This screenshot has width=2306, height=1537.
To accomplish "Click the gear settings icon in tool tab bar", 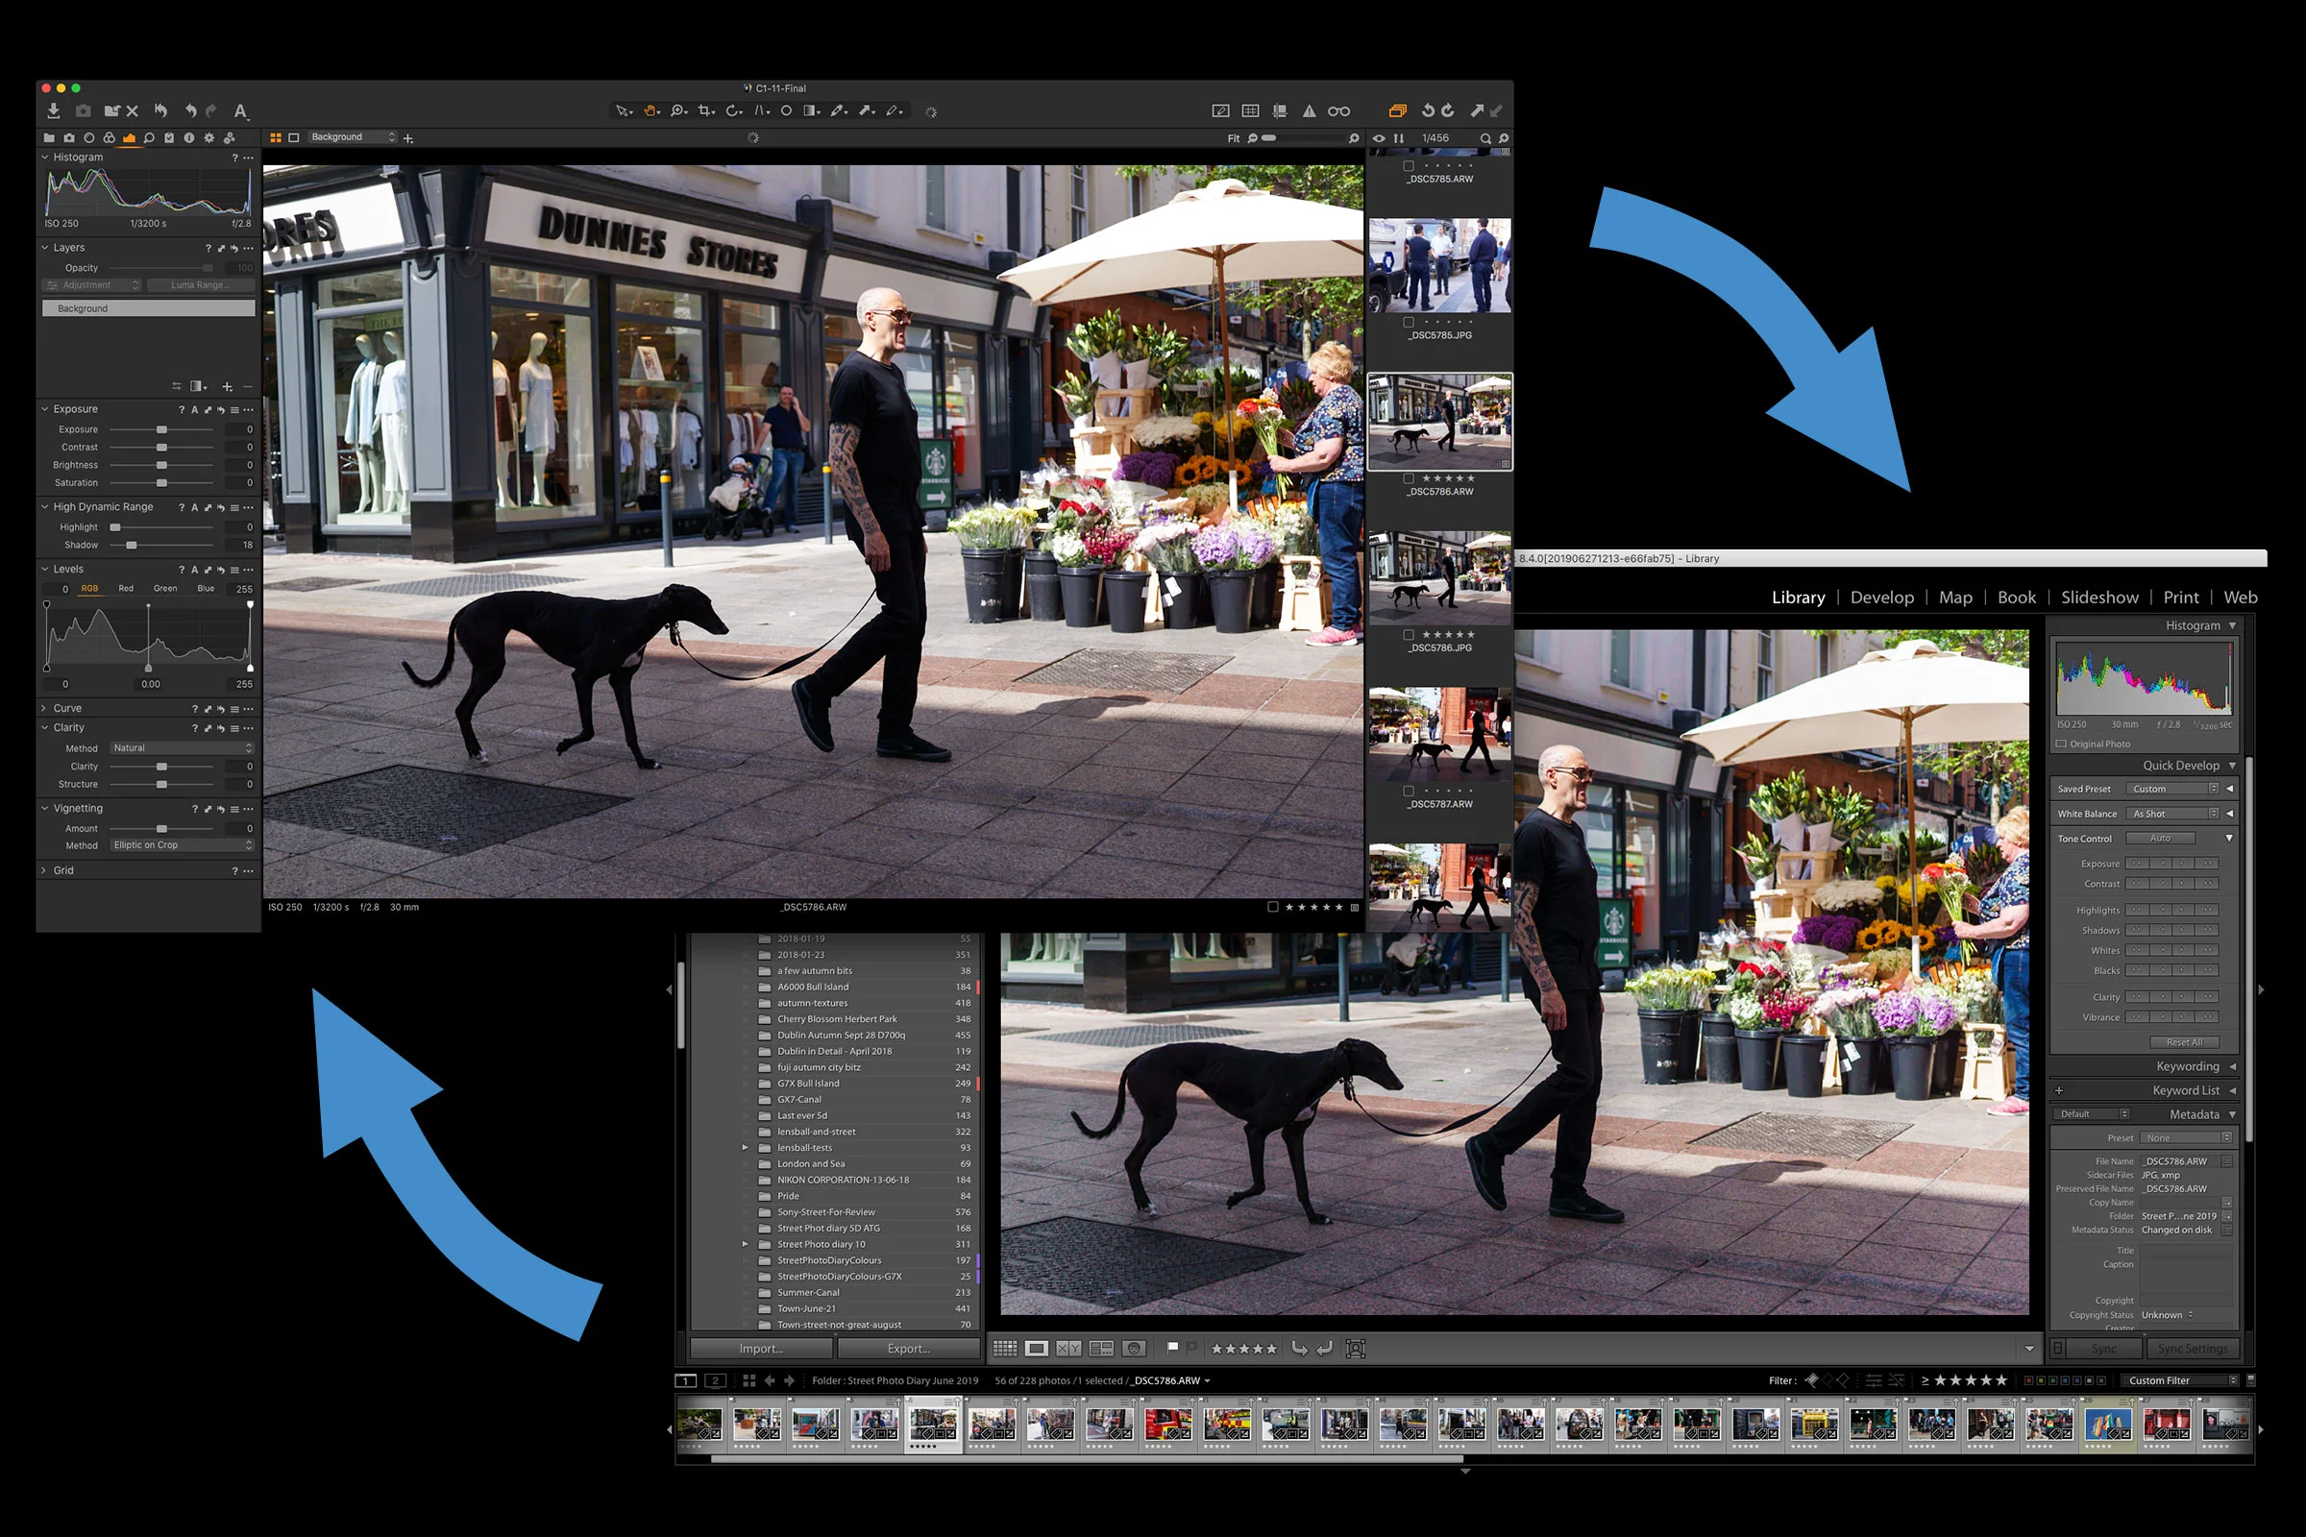I will [x=209, y=138].
